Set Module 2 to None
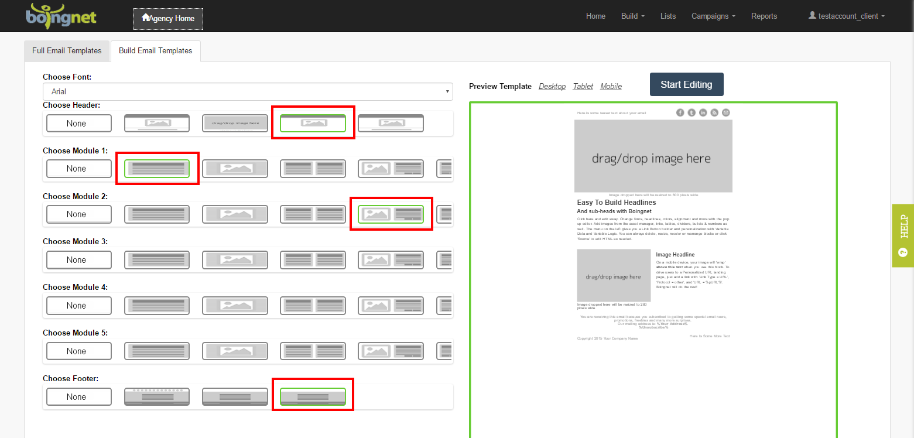Screen dimensions: 914x438 click(x=78, y=214)
